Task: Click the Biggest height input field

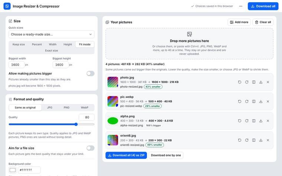Action: pos(60,64)
